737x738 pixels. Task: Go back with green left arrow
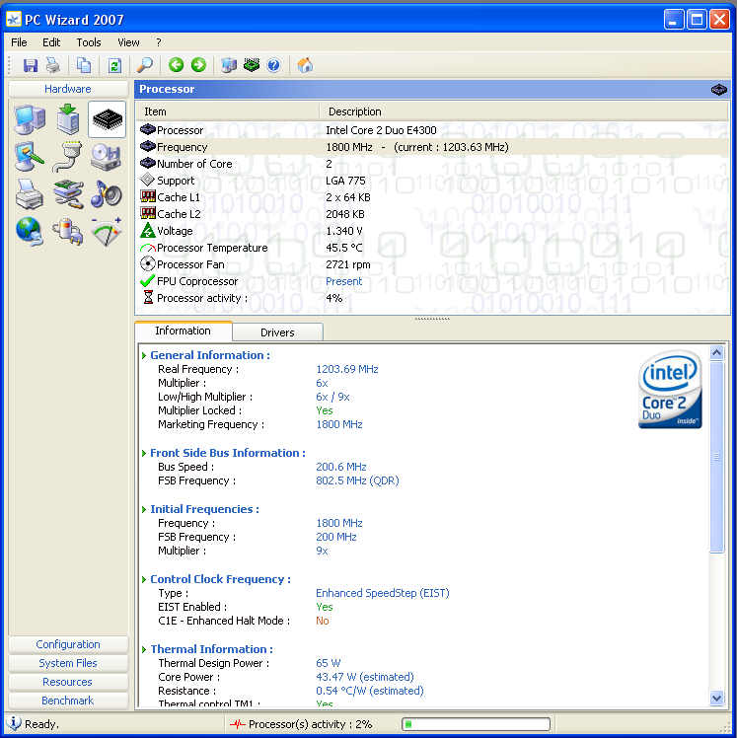click(x=176, y=64)
